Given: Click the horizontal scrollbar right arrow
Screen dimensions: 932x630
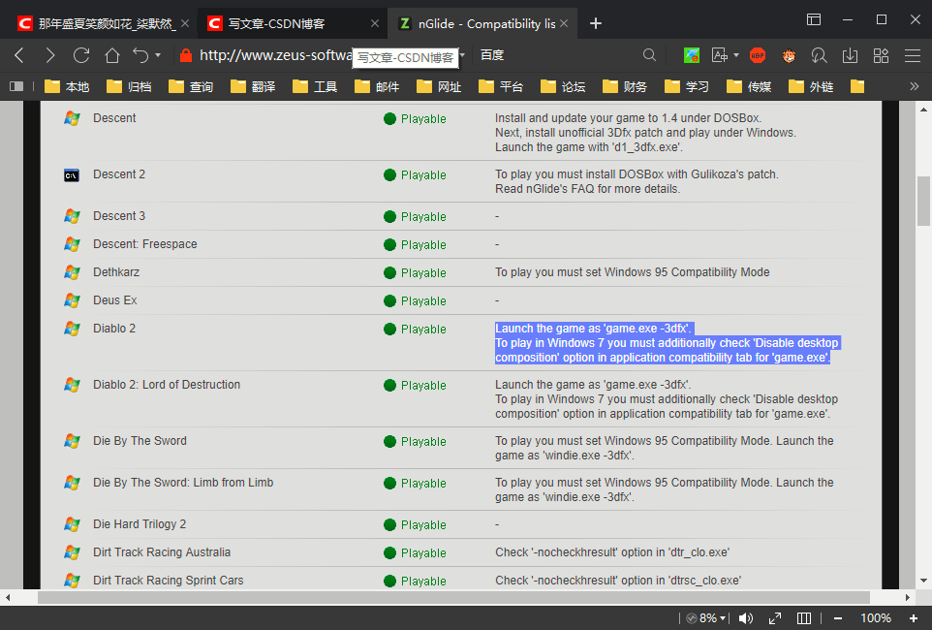Looking at the screenshot, I should [x=908, y=597].
